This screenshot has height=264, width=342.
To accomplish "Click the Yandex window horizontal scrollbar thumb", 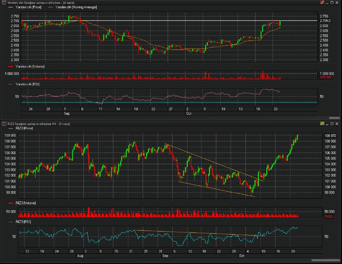I will 334,118.
